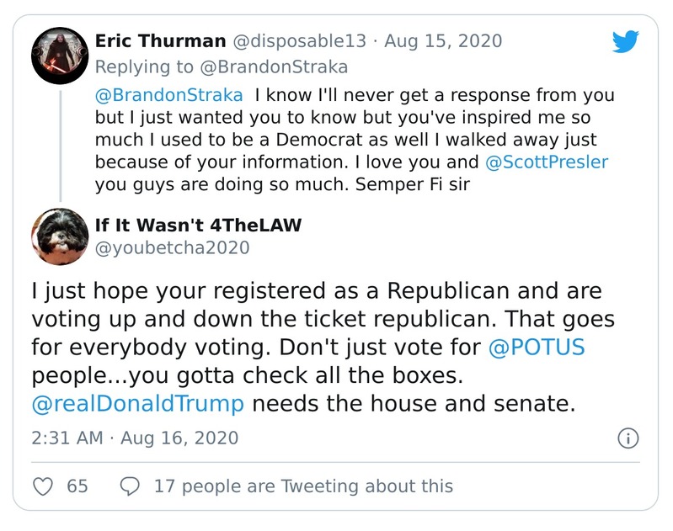Open the @realDonaldTrump mention
The width and height of the screenshot is (673, 531).
[x=138, y=402]
